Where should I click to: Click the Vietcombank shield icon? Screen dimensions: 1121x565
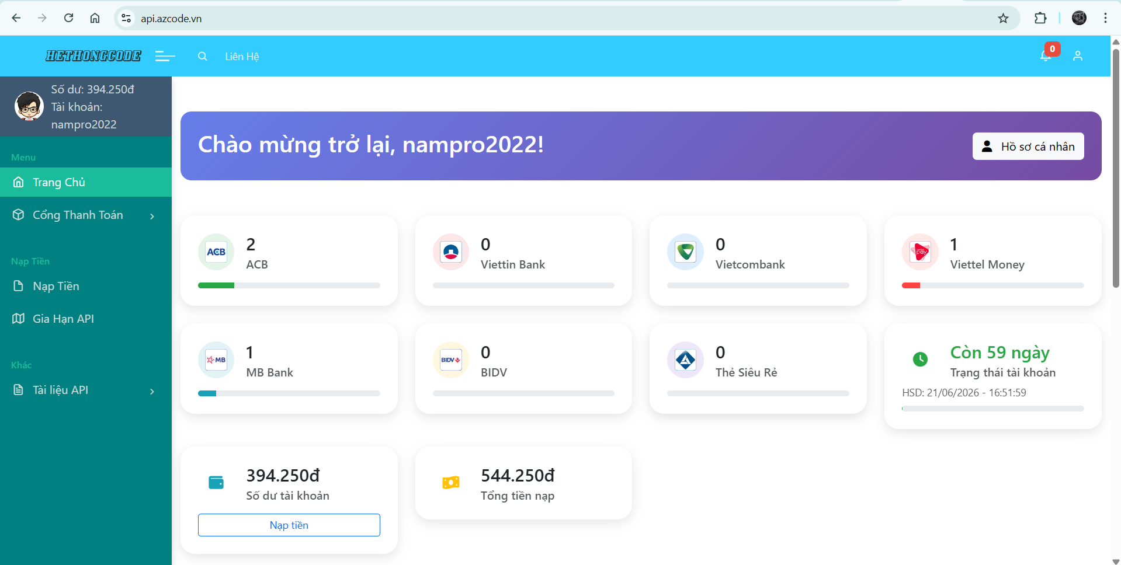point(685,252)
